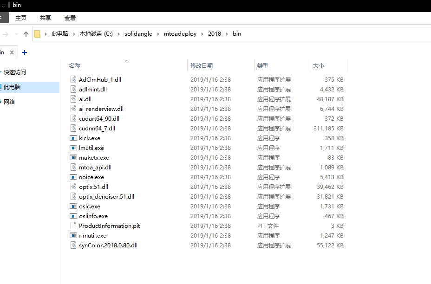Expand chevron after solidangle in breadcrumb
The image size is (431, 284).
158,34
